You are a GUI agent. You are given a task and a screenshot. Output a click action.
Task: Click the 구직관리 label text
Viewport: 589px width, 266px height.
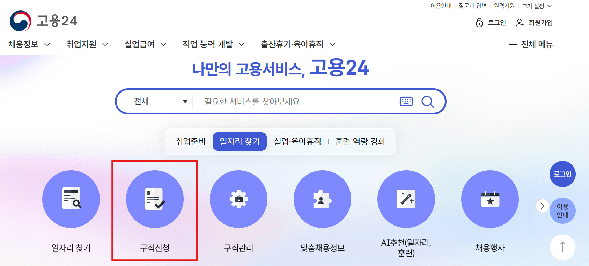point(238,248)
